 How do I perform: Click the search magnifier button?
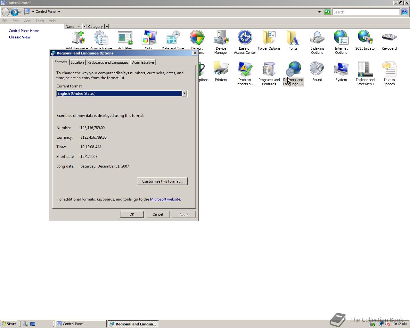405,12
